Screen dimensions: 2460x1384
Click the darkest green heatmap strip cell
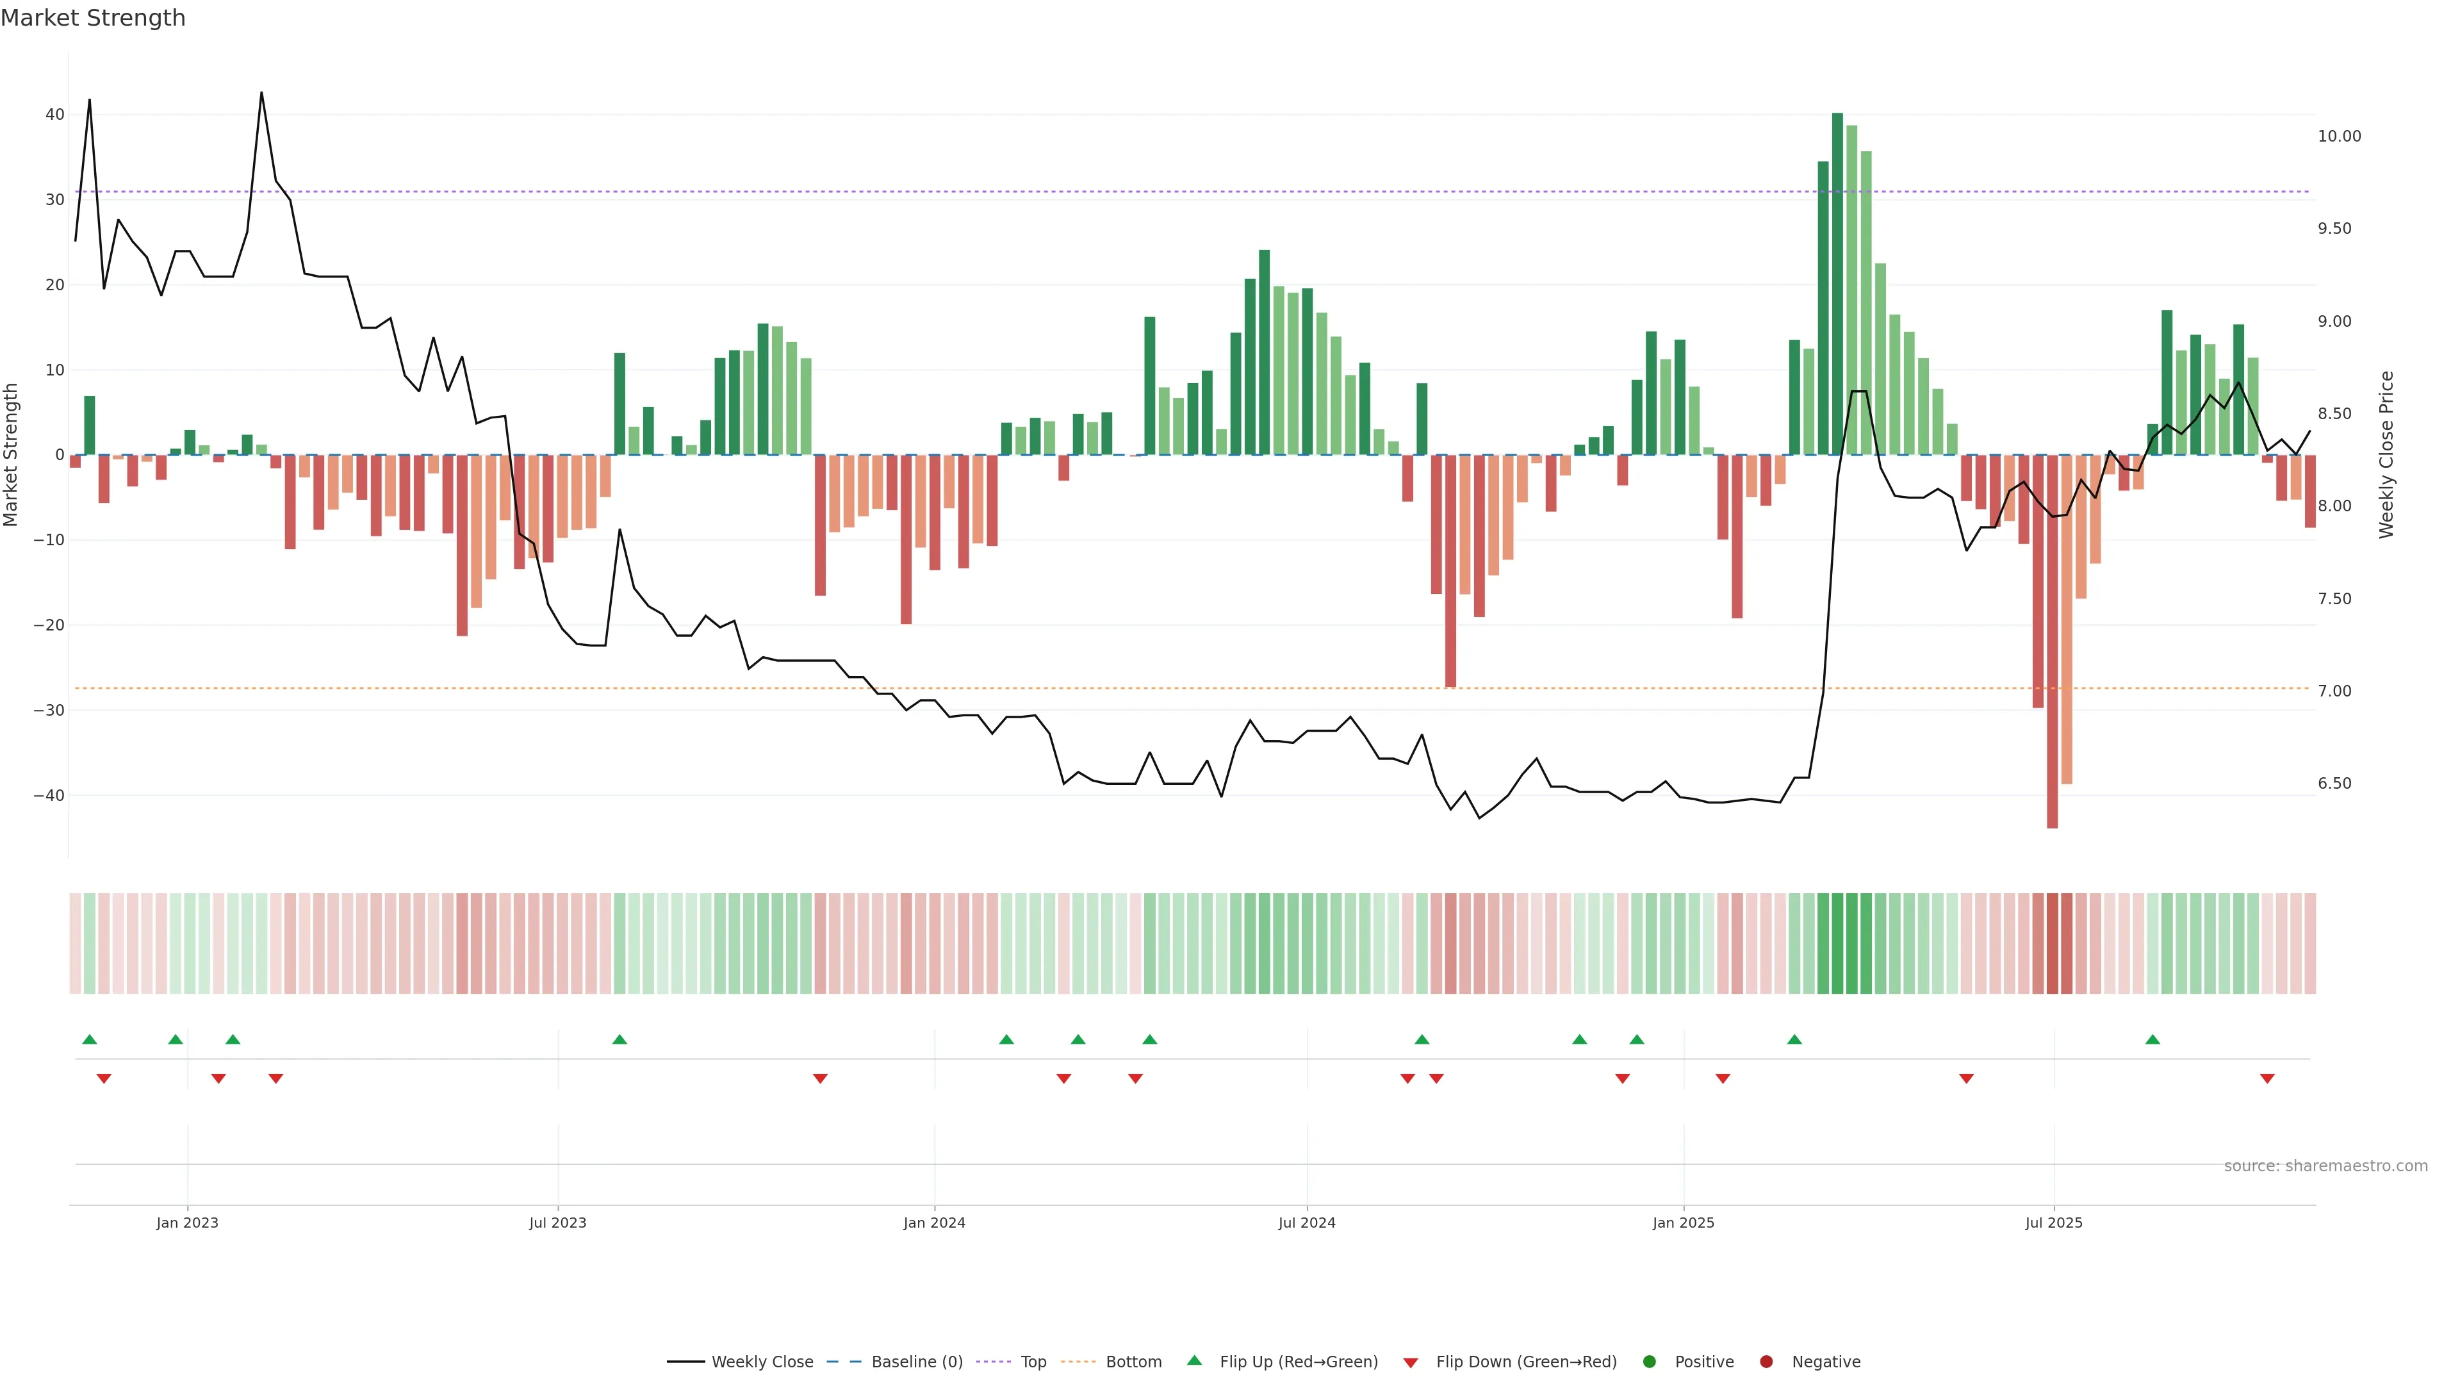1837,944
